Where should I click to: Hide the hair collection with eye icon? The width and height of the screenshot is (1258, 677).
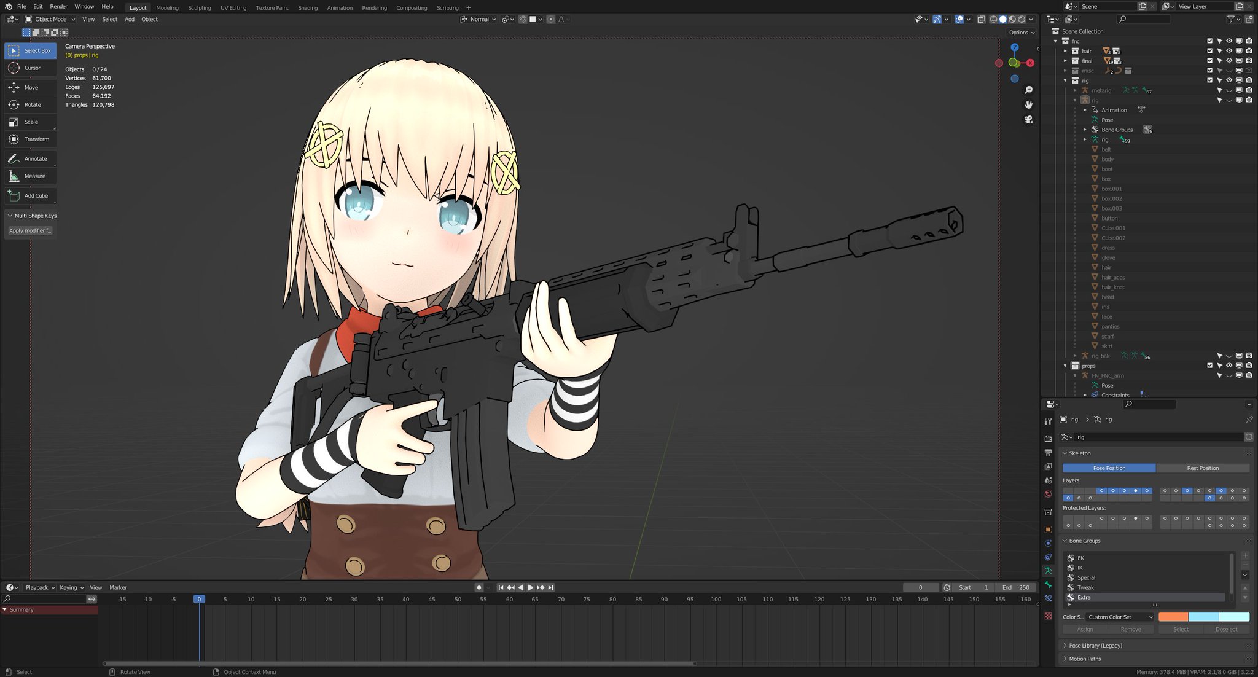coord(1229,51)
